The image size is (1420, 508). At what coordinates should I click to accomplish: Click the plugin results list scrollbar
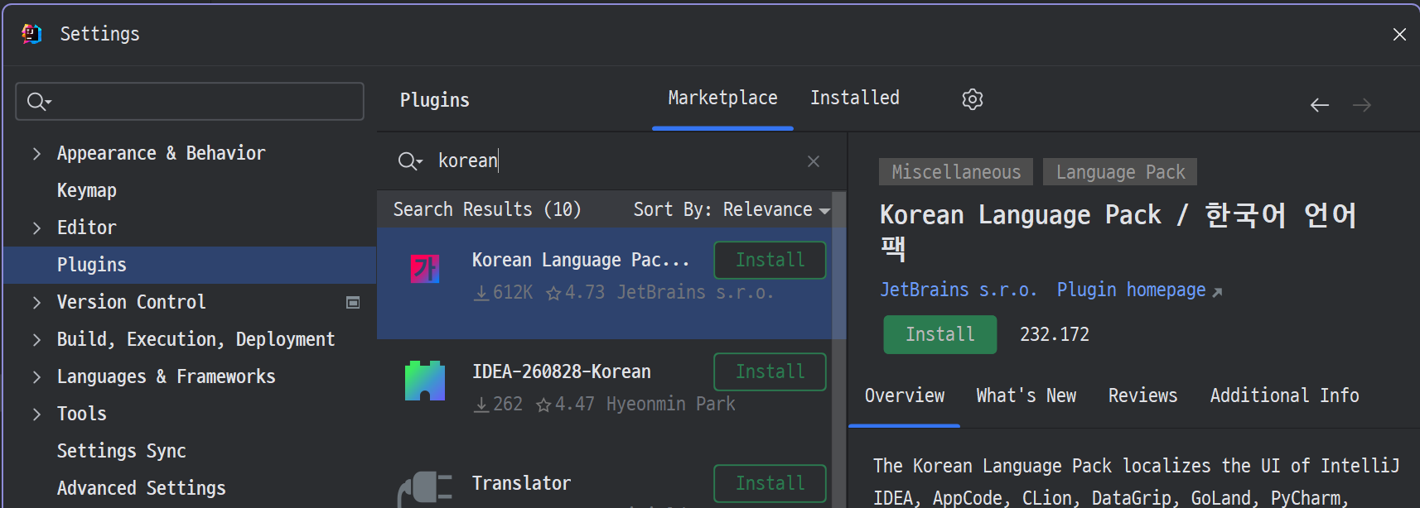click(x=838, y=350)
